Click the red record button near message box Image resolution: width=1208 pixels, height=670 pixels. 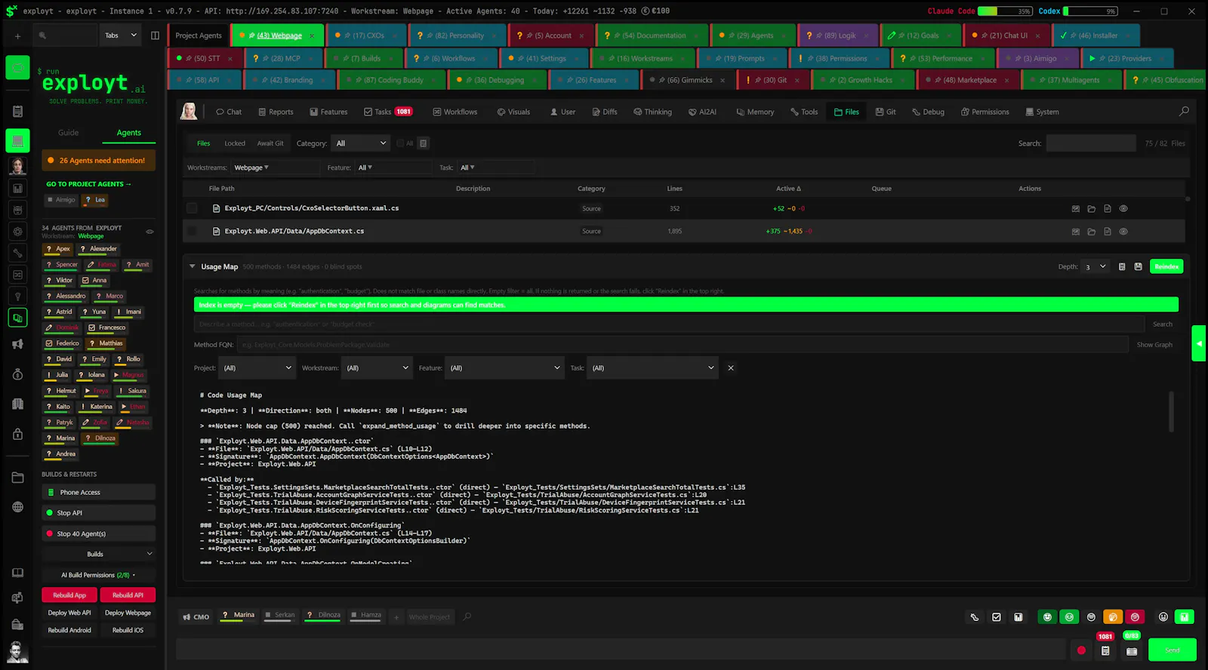tap(1081, 650)
